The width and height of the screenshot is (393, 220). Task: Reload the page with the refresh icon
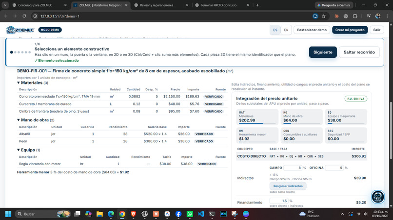24,16
